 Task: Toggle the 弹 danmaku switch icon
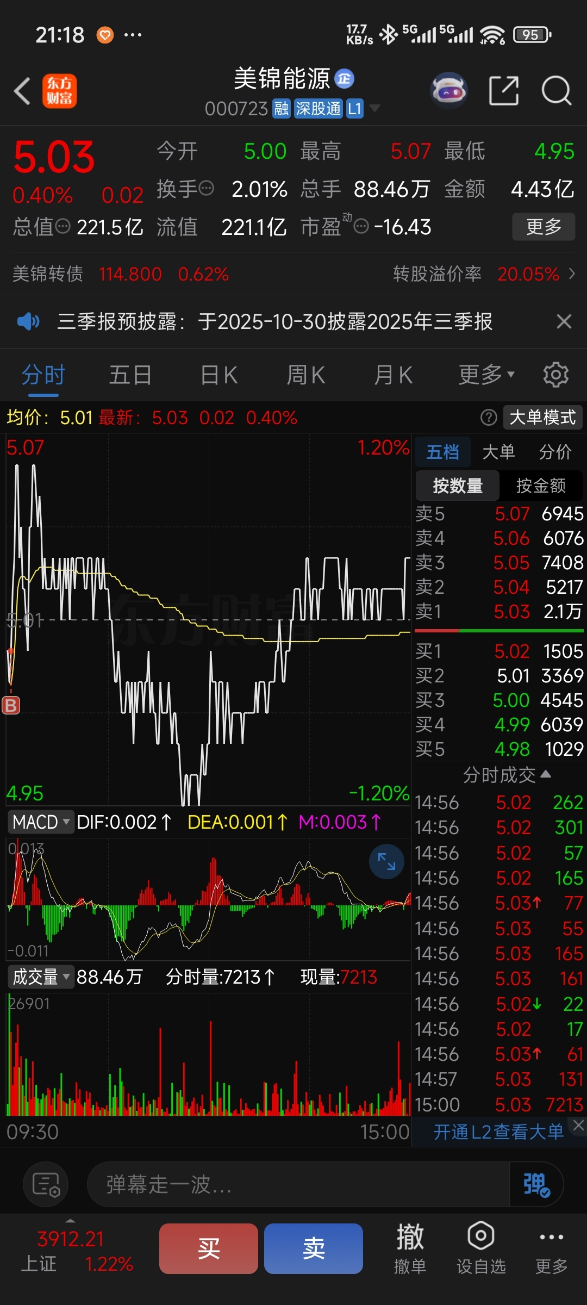tap(536, 1184)
